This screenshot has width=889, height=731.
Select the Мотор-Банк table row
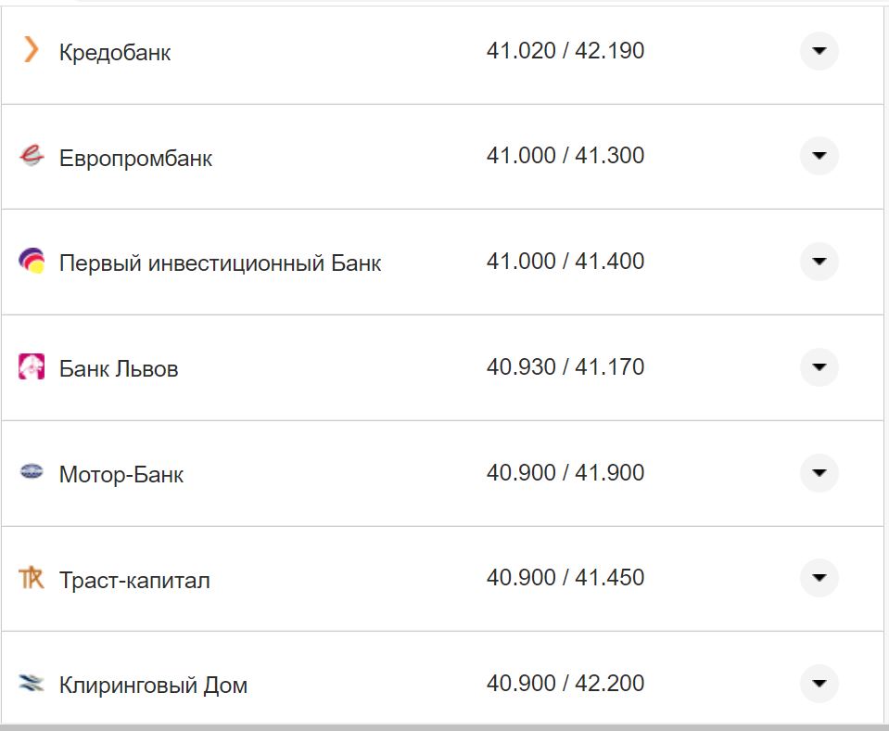tap(445, 472)
